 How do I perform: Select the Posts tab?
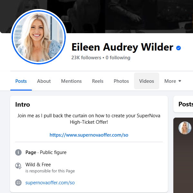click(x=21, y=81)
